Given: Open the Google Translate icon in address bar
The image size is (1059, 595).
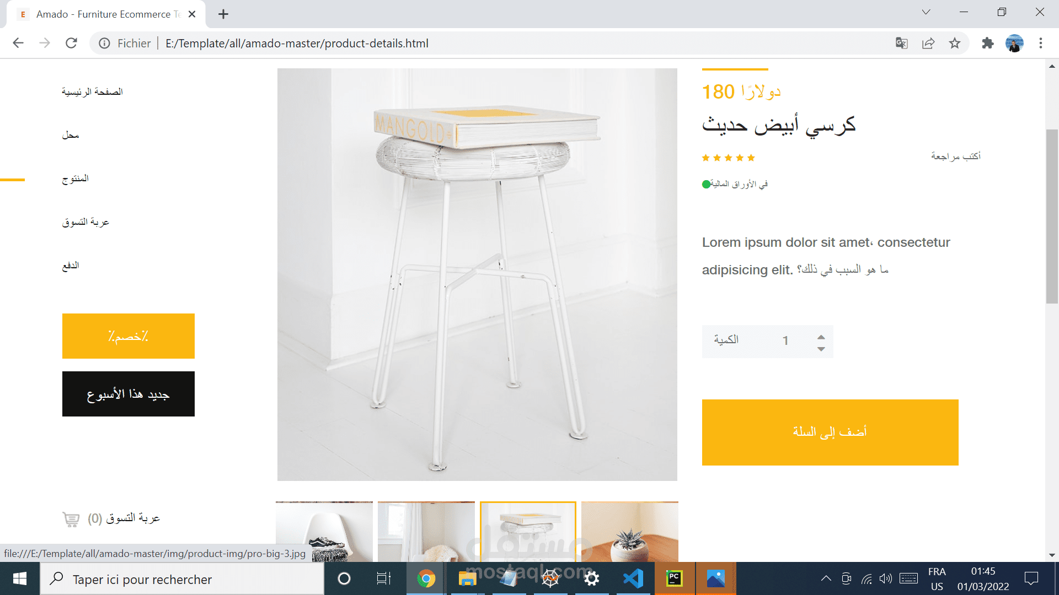Looking at the screenshot, I should [x=902, y=43].
